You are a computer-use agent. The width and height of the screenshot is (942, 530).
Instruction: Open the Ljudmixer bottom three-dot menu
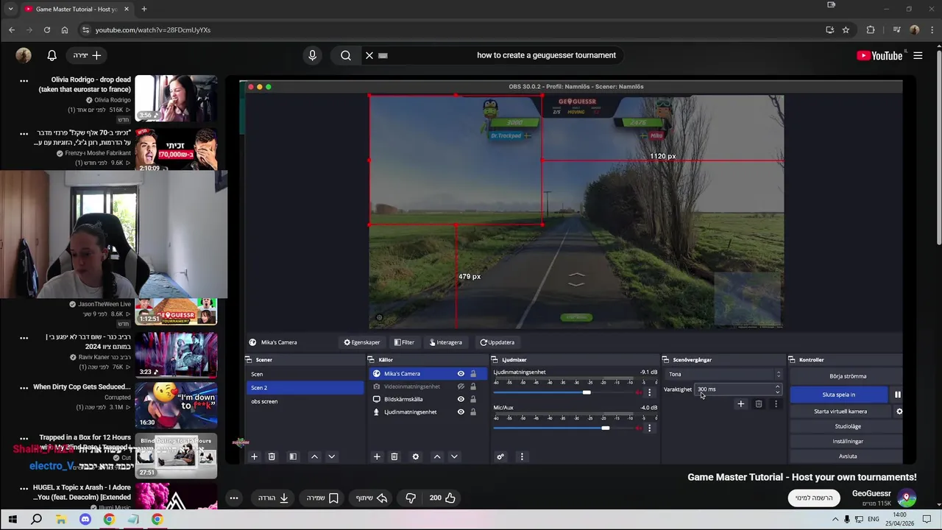click(522, 456)
